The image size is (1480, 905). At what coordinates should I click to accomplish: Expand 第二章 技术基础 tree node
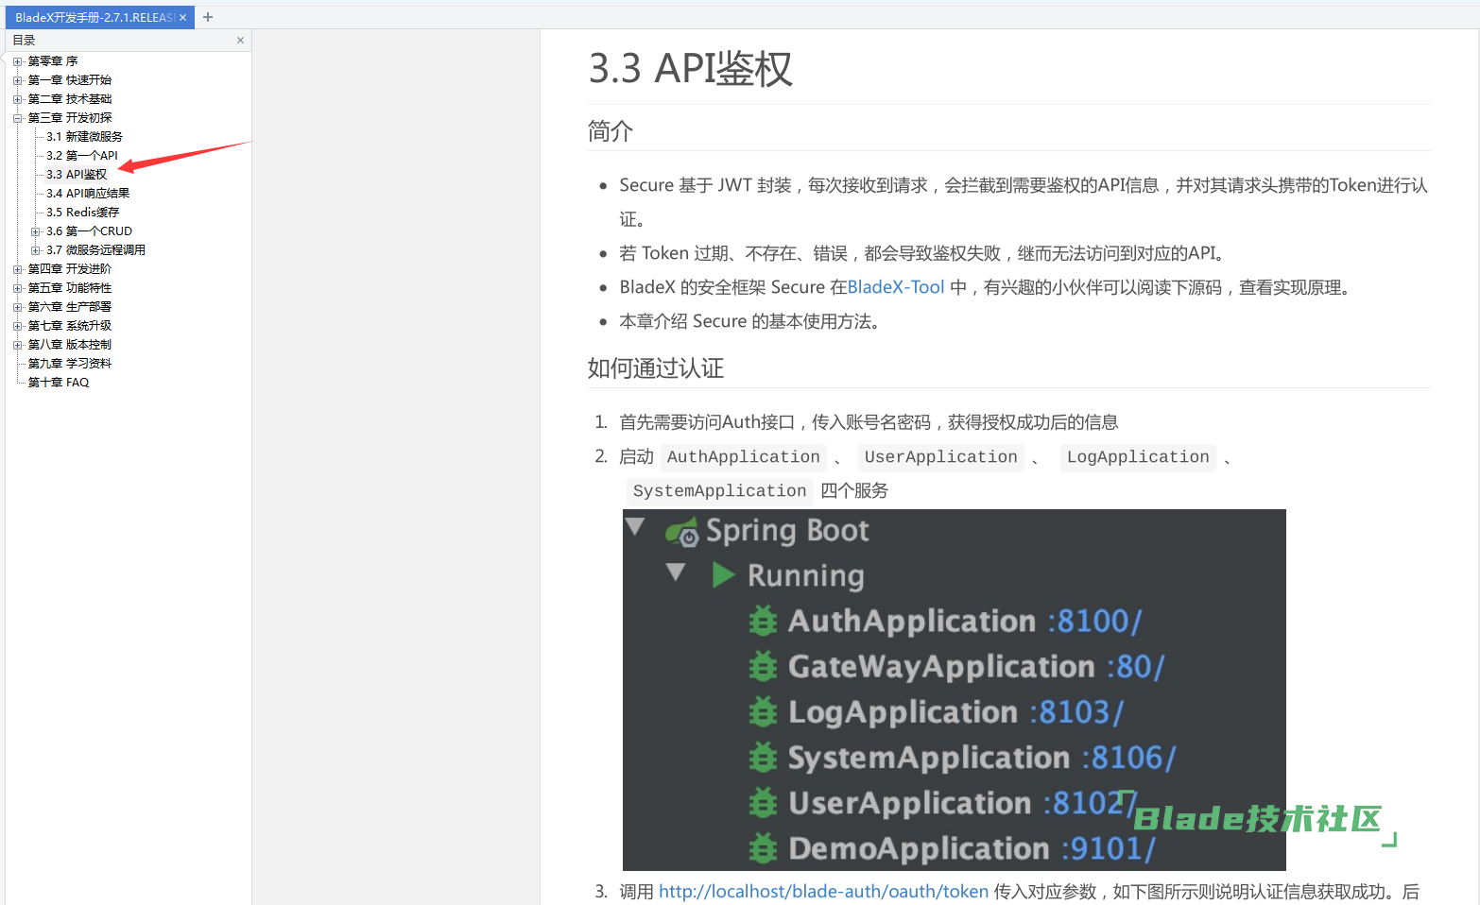point(17,99)
